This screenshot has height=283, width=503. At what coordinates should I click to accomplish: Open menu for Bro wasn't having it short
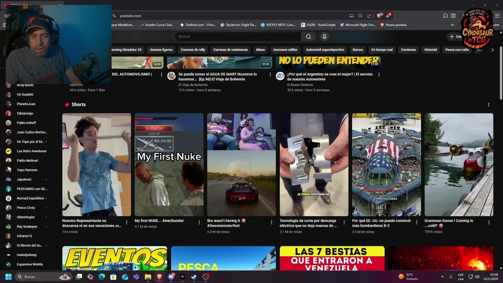(272, 222)
